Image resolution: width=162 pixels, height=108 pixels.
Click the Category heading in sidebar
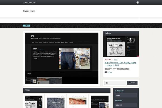tap(119, 91)
